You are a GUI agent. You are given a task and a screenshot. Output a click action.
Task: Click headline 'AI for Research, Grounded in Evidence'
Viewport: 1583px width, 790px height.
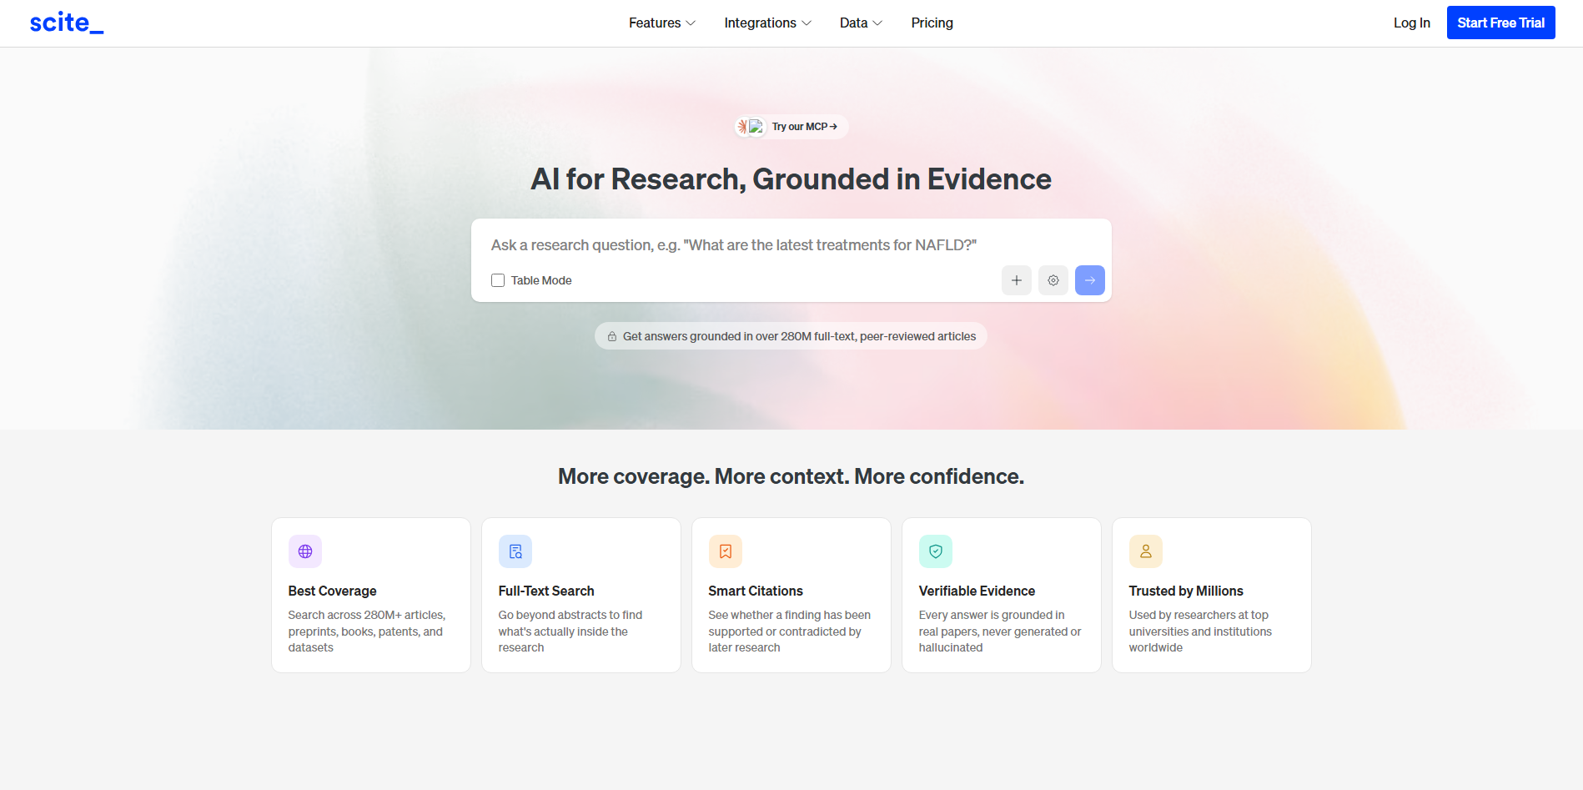coord(791,179)
